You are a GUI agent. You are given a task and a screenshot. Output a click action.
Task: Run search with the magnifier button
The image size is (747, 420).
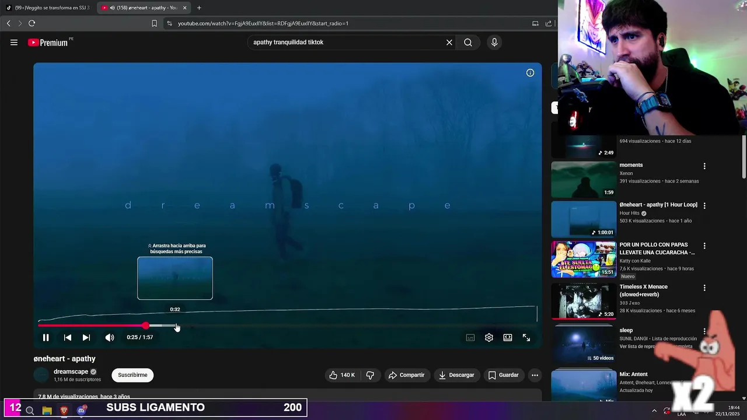(x=468, y=43)
